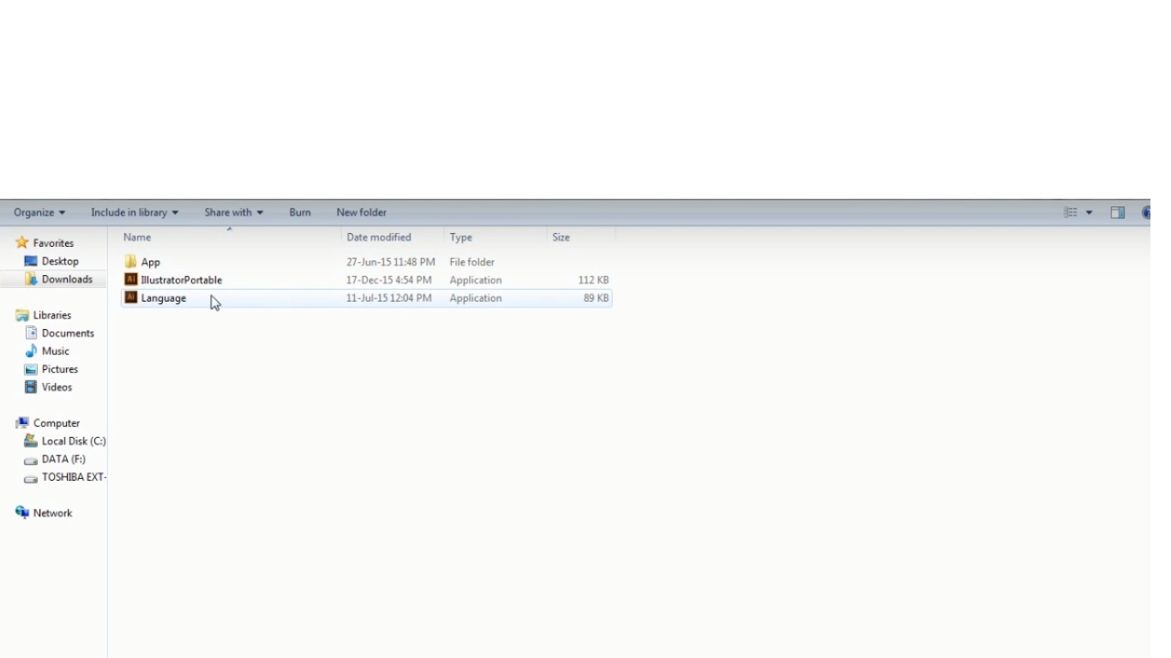Open the TOSHIBA EXT drive

pyautogui.click(x=72, y=477)
